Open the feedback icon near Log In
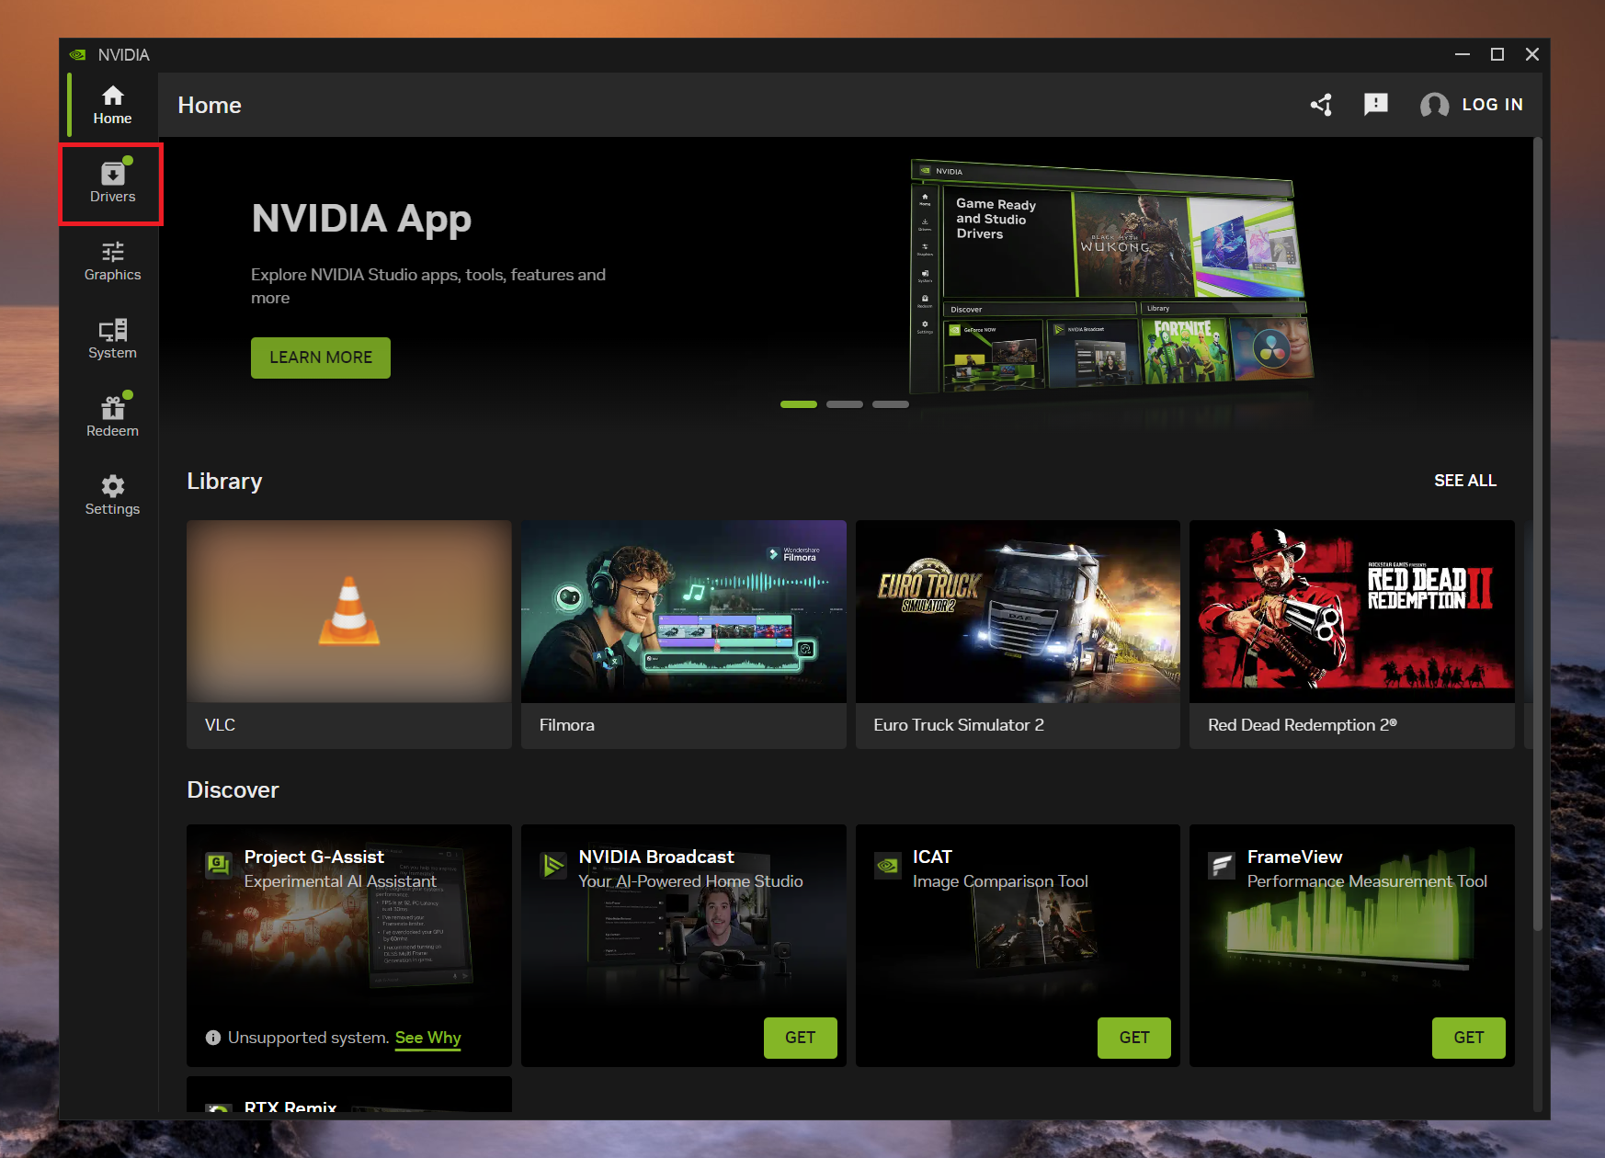 coord(1376,105)
